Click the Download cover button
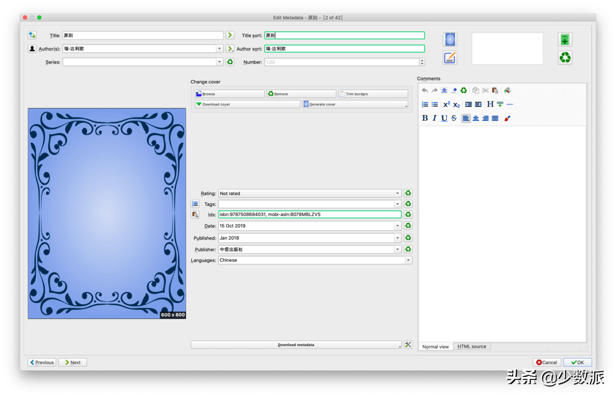 [x=247, y=104]
